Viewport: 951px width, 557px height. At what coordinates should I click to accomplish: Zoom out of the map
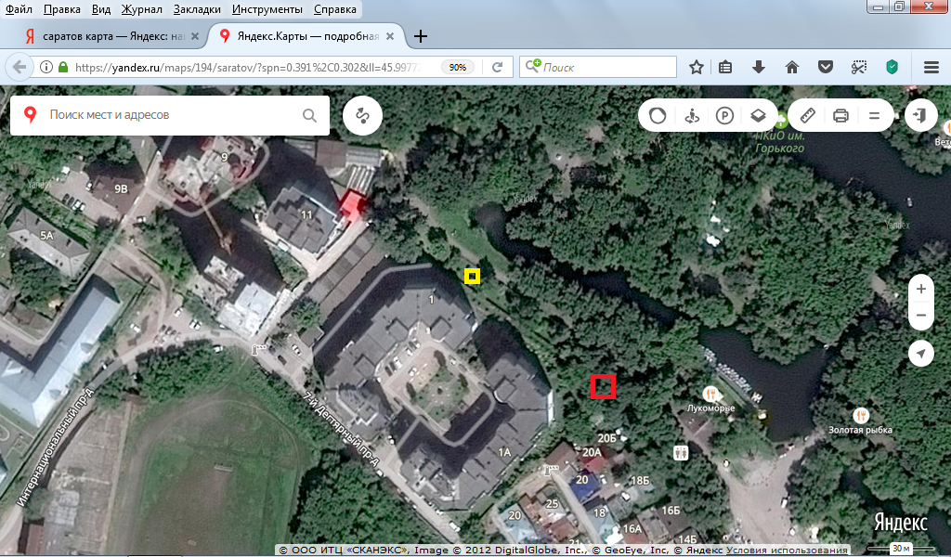[920, 316]
